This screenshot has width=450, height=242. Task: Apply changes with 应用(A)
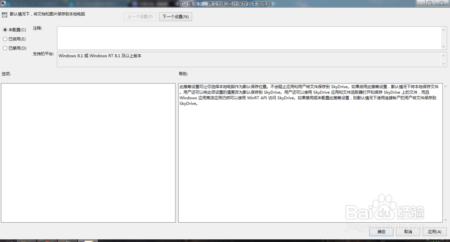click(x=435, y=232)
